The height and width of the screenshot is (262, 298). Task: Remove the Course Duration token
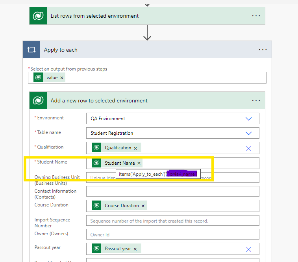point(143,206)
